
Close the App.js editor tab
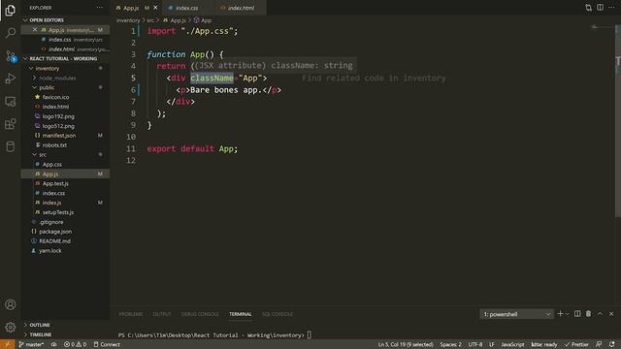155,8
